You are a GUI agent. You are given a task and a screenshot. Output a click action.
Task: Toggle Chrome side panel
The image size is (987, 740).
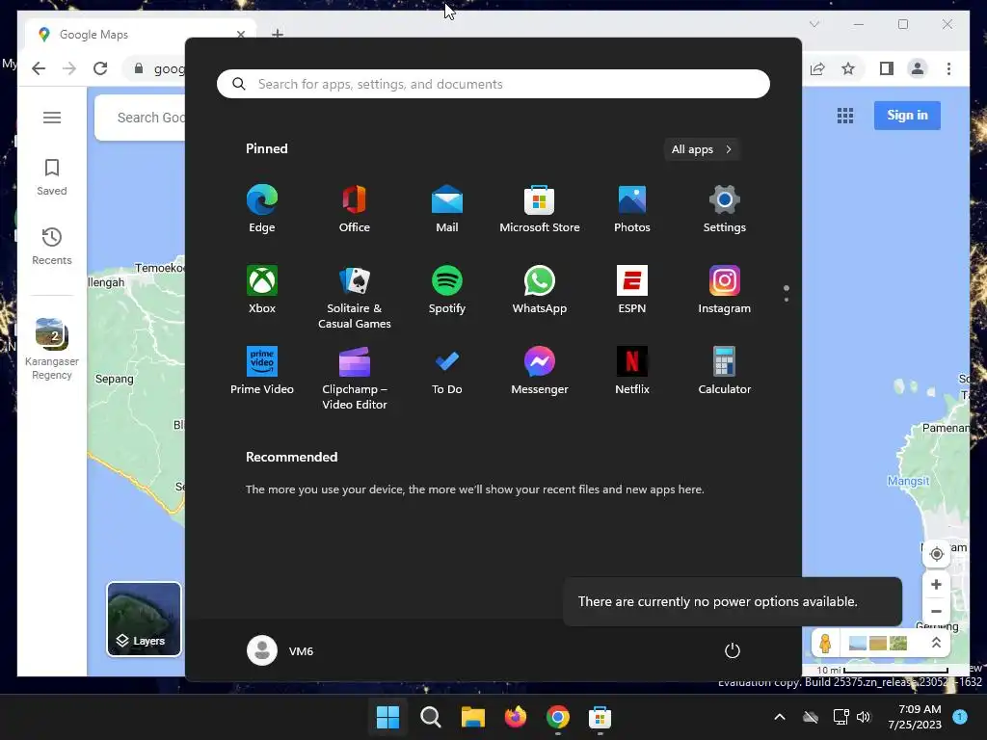[887, 68]
